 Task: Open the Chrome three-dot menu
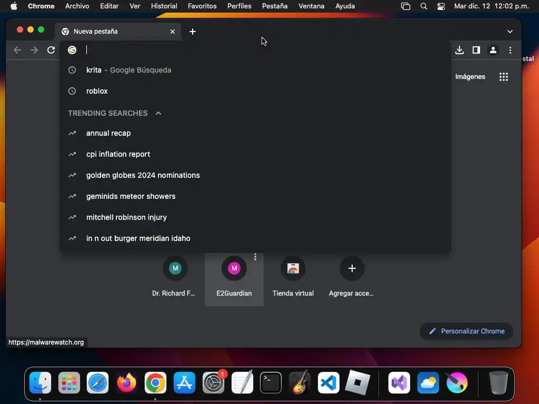click(x=510, y=50)
